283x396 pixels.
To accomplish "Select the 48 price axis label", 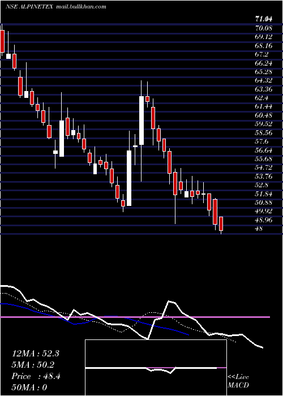I will pyautogui.click(x=259, y=229).
